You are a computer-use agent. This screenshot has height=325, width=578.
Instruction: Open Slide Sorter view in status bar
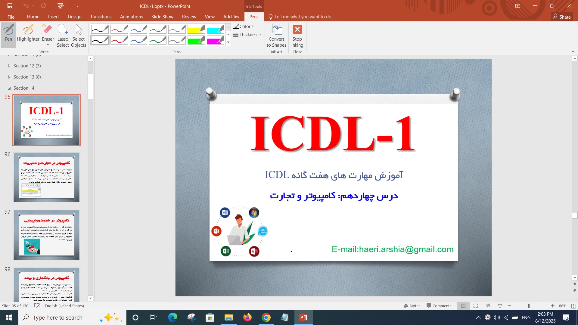[476, 306]
